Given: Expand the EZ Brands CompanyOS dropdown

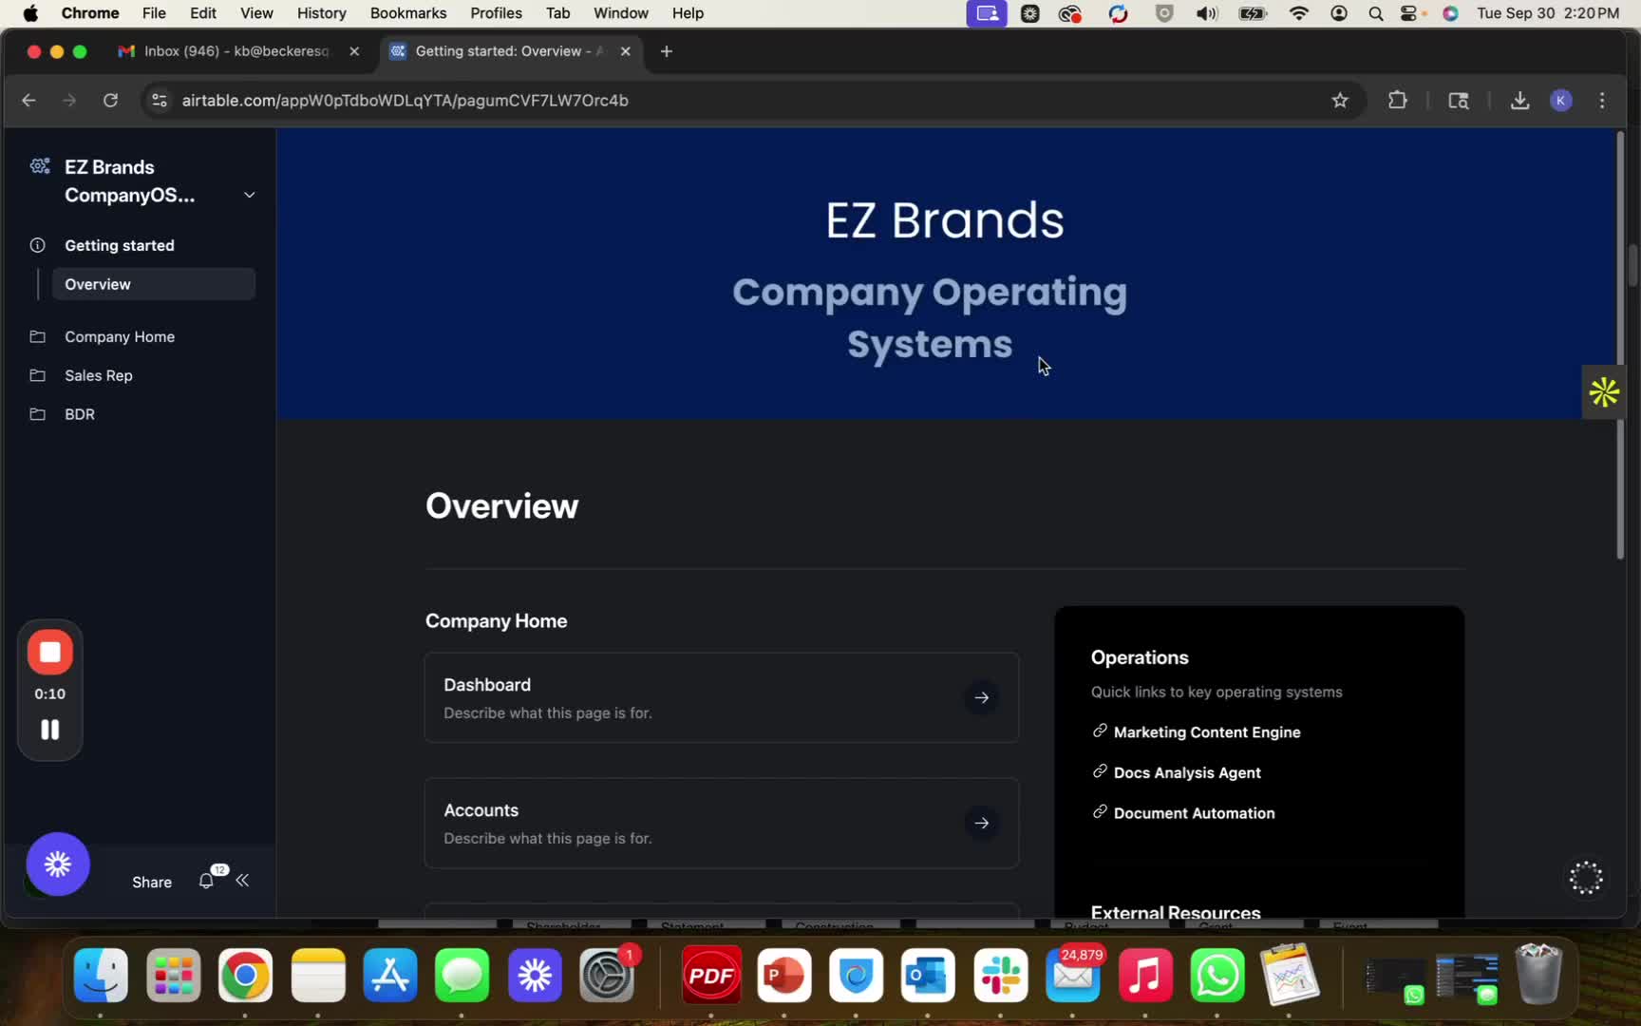Looking at the screenshot, I should 249,195.
